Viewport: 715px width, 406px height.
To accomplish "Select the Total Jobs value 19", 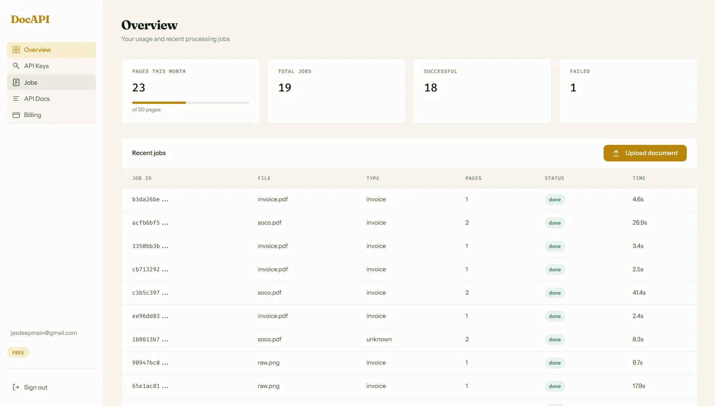I will [284, 88].
